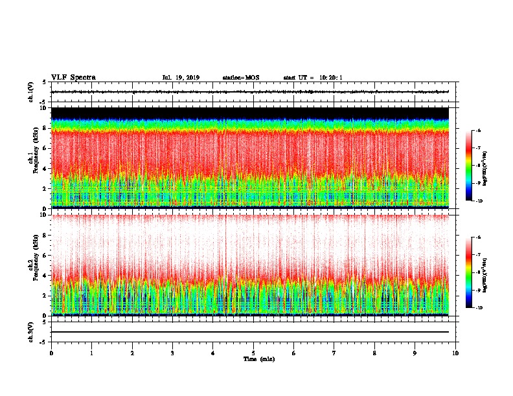513x396 pixels.
Task: Click time axis tick label '0'
Action: point(51,353)
